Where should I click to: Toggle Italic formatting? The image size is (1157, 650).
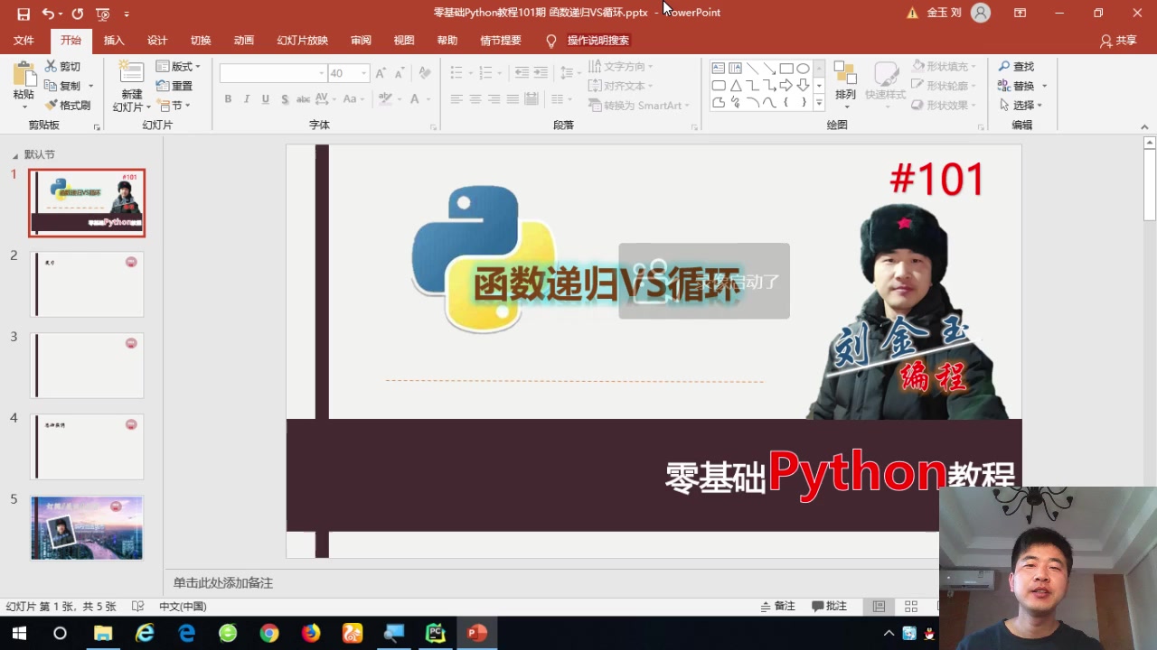point(247,99)
